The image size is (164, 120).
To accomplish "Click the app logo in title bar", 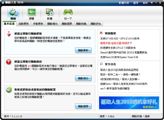I will point(3,2).
